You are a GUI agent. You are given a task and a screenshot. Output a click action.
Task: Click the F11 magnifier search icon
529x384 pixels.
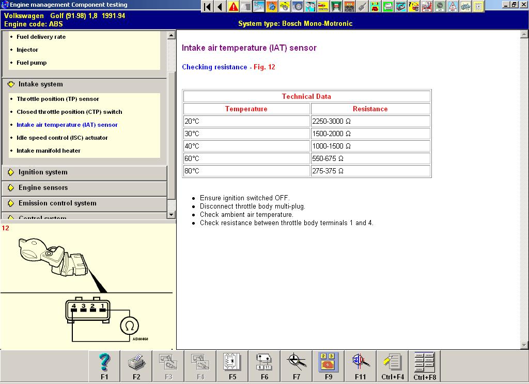coord(361,366)
